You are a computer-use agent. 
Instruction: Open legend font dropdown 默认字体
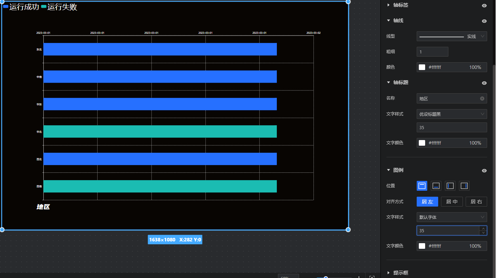452,217
